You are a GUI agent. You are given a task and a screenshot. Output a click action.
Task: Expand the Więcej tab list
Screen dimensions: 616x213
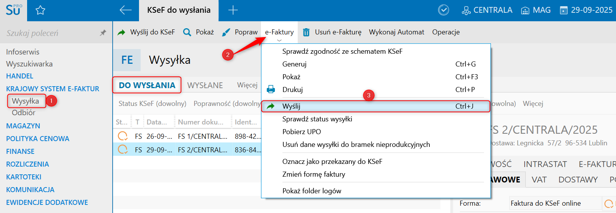click(247, 85)
